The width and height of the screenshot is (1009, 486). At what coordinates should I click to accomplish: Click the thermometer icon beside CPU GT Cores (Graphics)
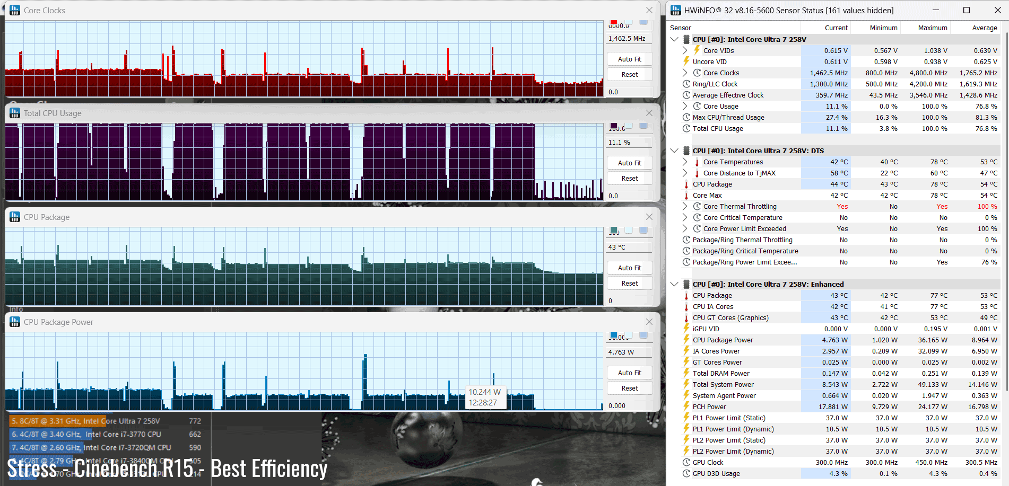click(x=686, y=318)
